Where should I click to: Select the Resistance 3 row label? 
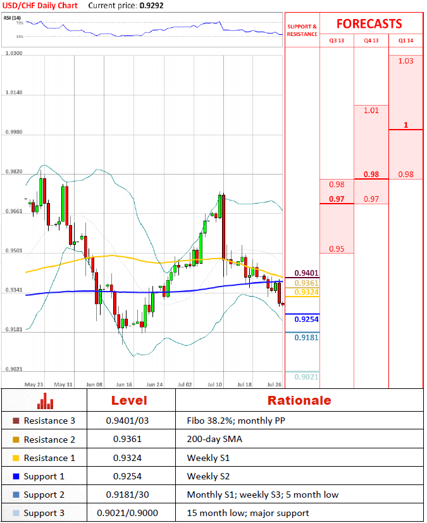tap(49, 421)
